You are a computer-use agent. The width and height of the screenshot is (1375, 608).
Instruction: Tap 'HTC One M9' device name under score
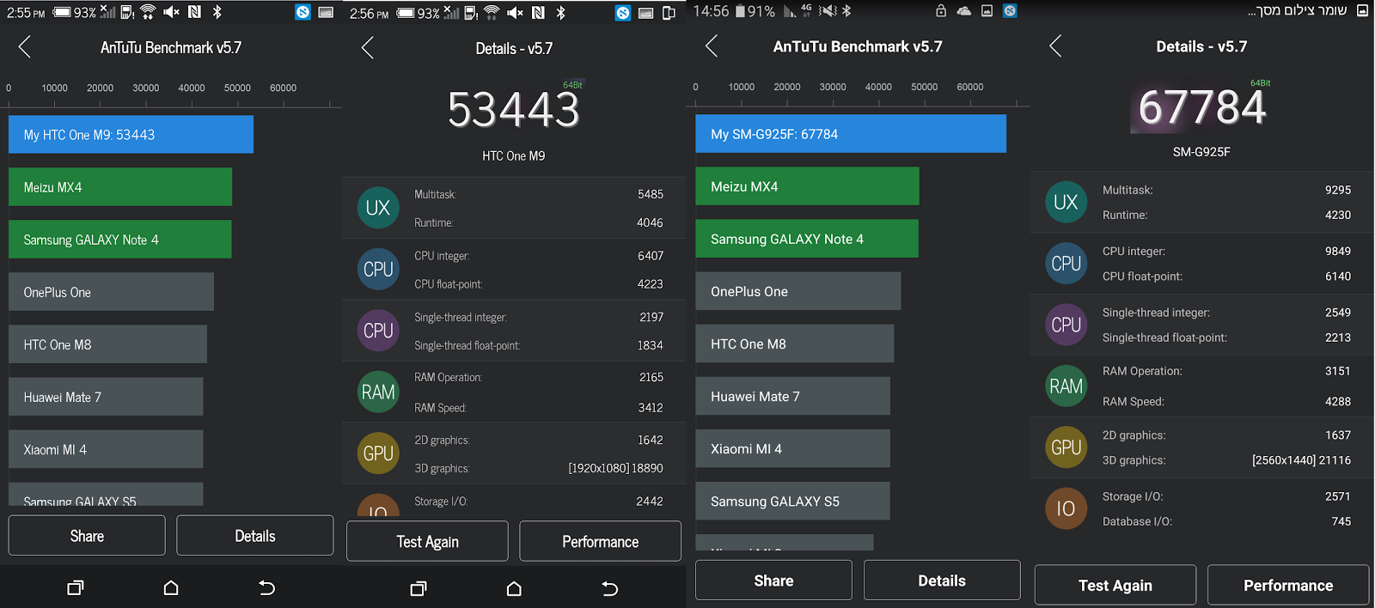point(514,156)
